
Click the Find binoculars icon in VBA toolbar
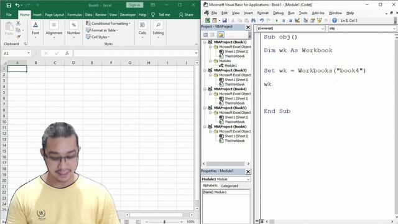[x=253, y=21]
